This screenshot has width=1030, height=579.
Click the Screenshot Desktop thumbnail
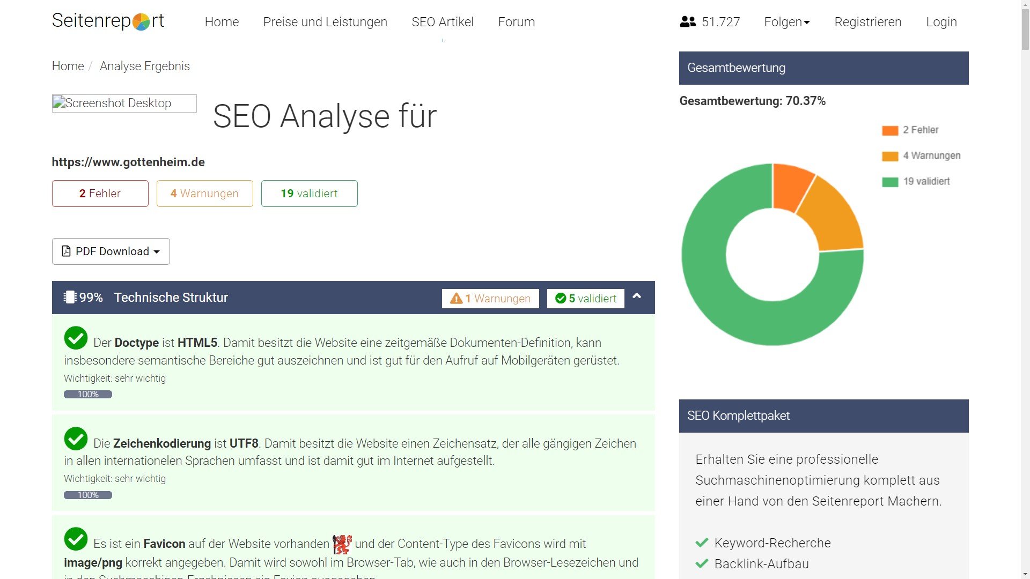pyautogui.click(x=124, y=103)
